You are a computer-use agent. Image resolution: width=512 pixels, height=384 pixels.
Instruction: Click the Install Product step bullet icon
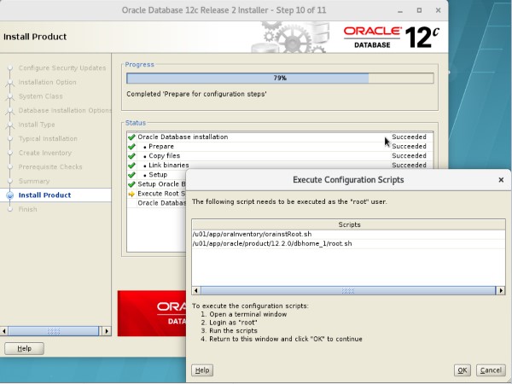tap(10, 195)
